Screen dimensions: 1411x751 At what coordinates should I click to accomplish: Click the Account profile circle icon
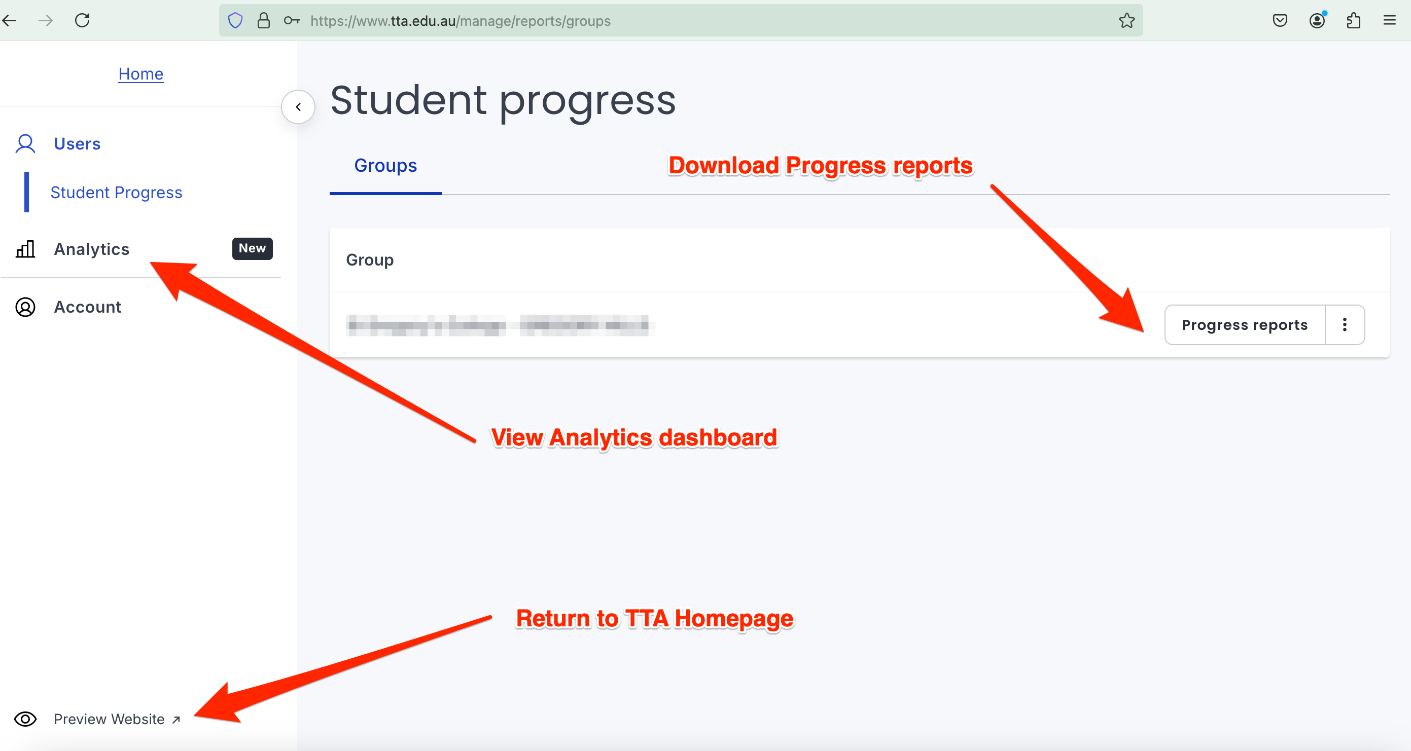25,307
